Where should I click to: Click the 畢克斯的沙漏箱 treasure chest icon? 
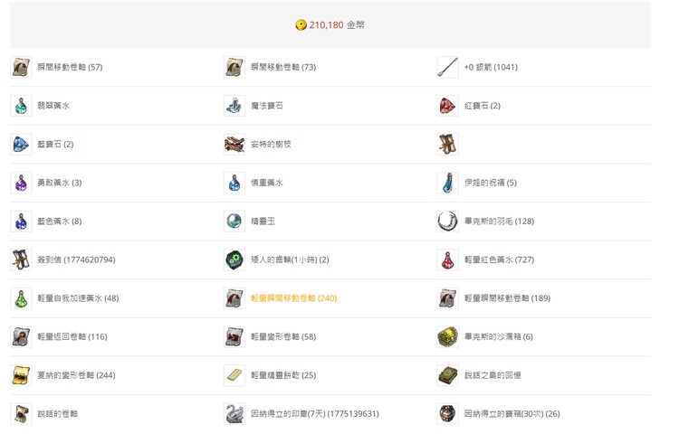point(447,337)
